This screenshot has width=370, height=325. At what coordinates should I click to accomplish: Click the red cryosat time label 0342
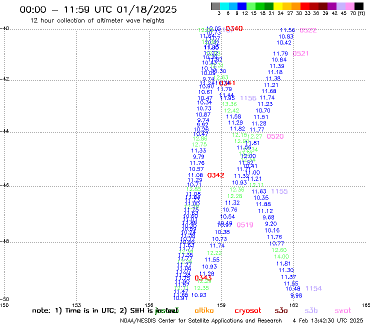[x=215, y=175]
